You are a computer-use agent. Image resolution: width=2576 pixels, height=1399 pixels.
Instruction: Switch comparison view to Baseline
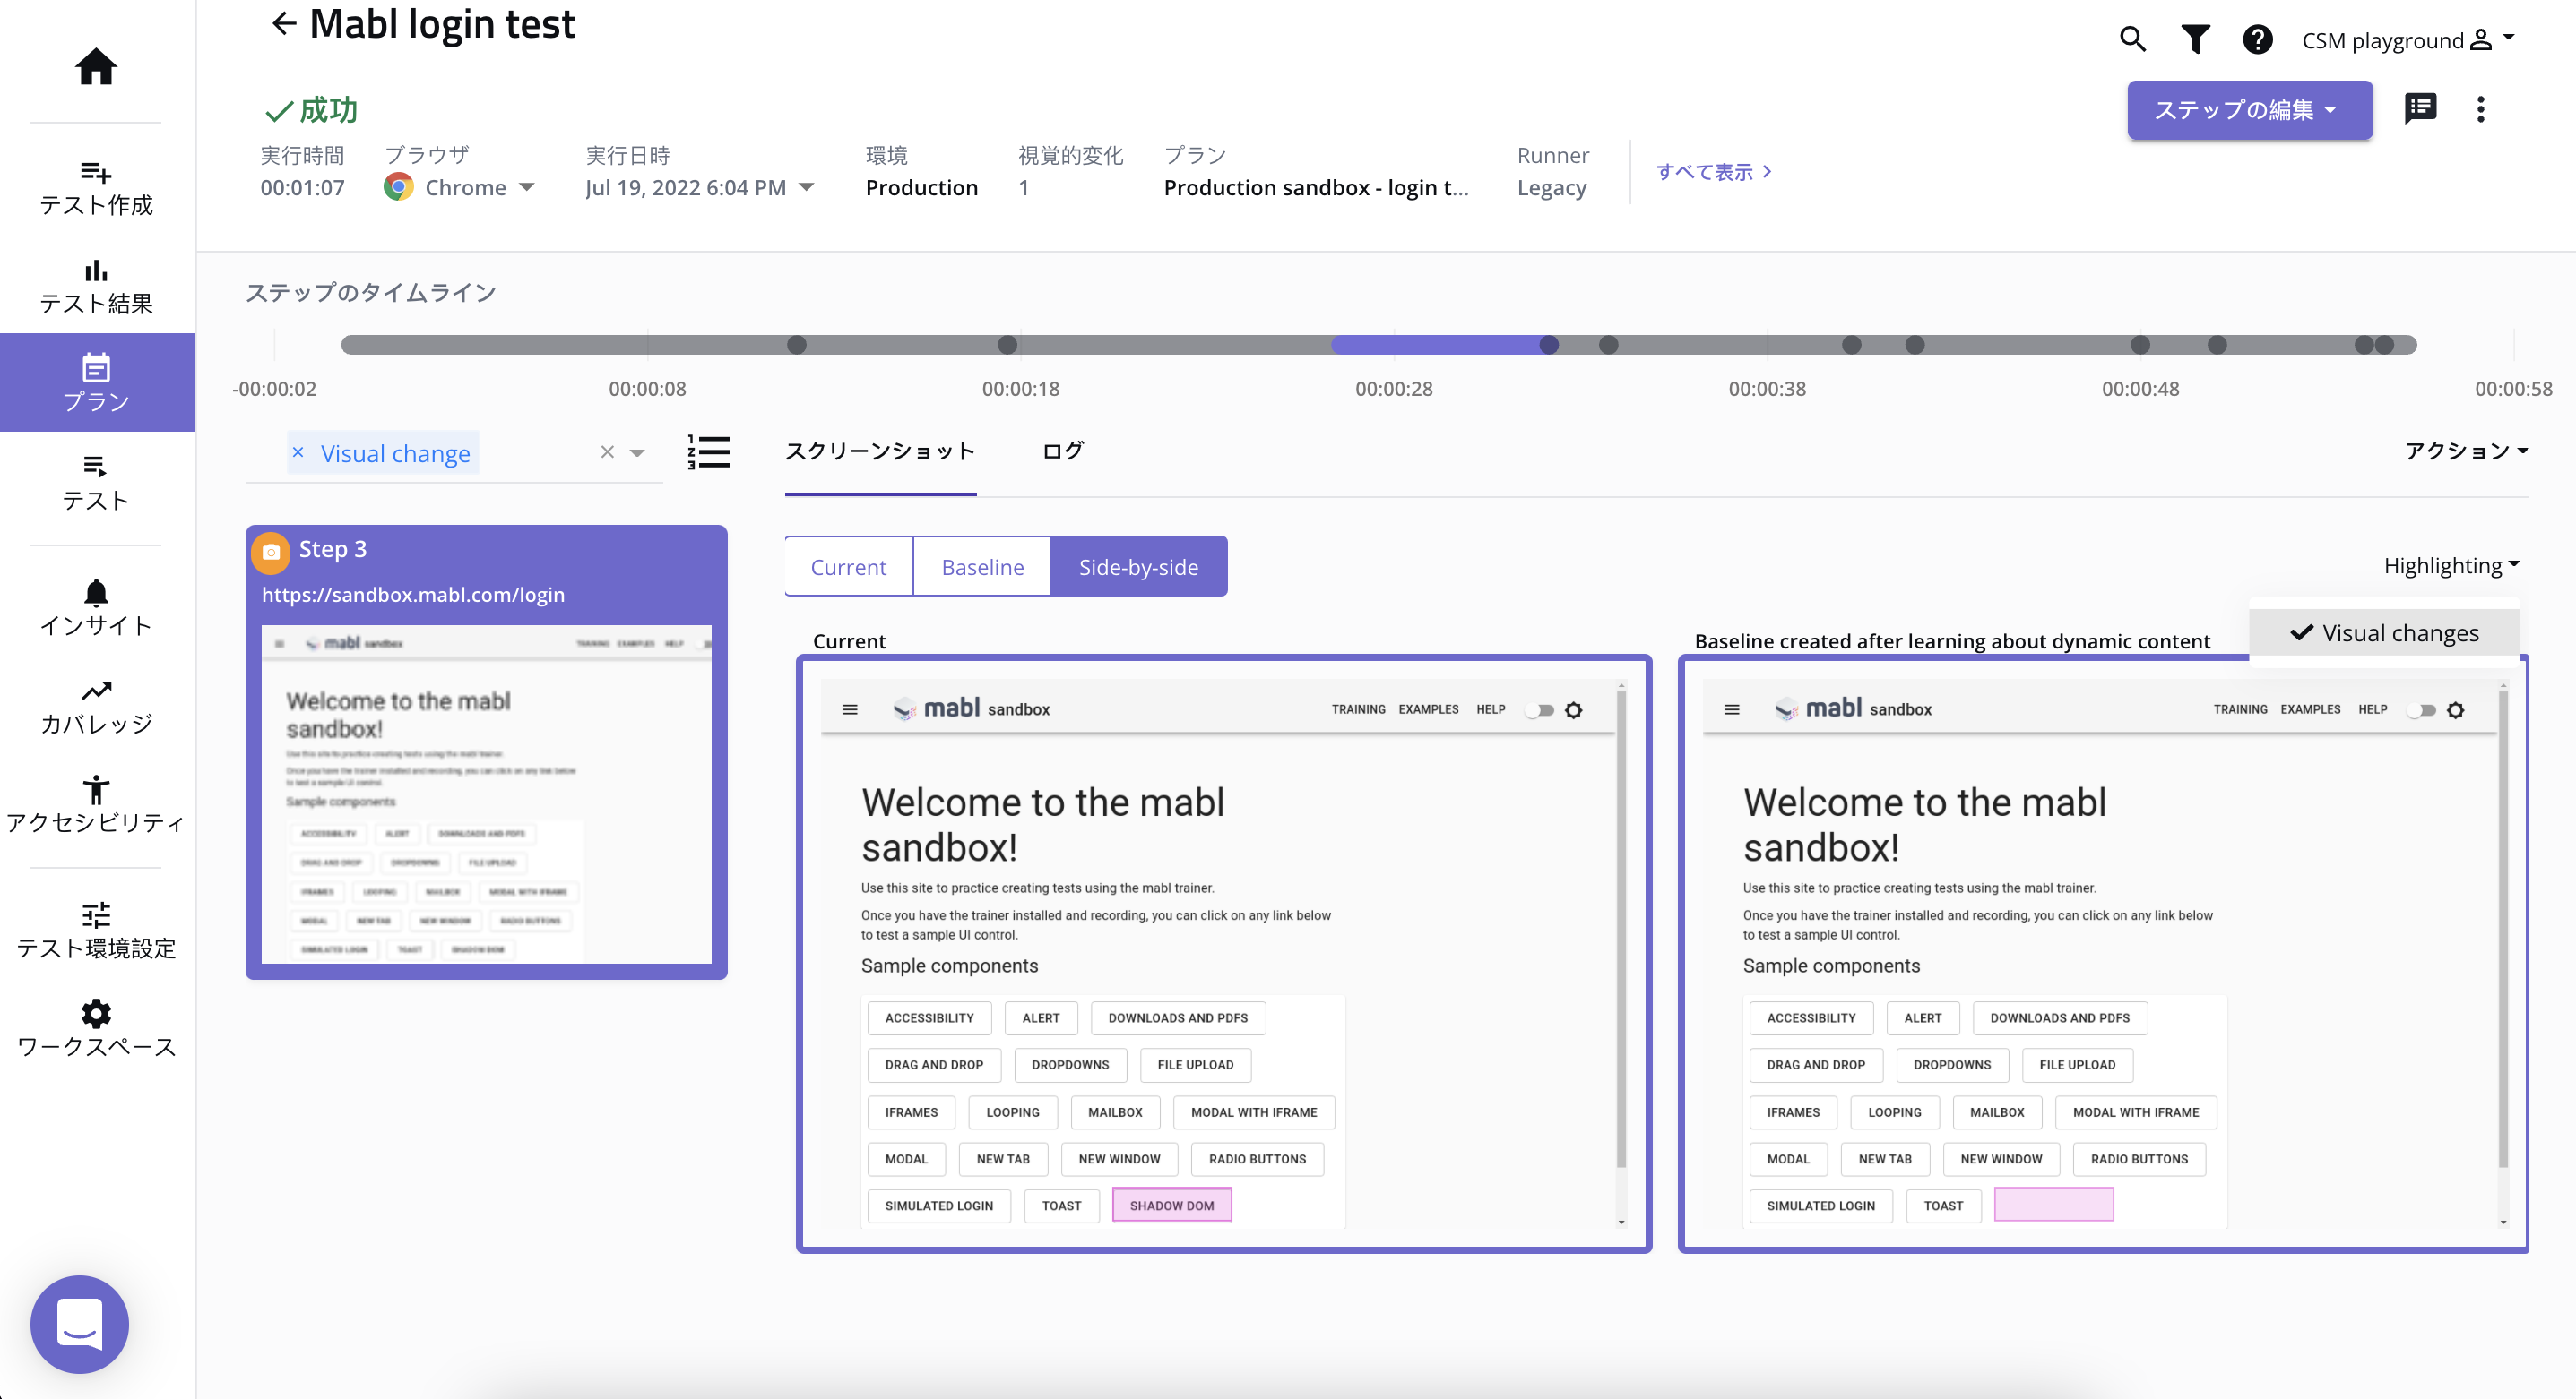click(x=982, y=567)
